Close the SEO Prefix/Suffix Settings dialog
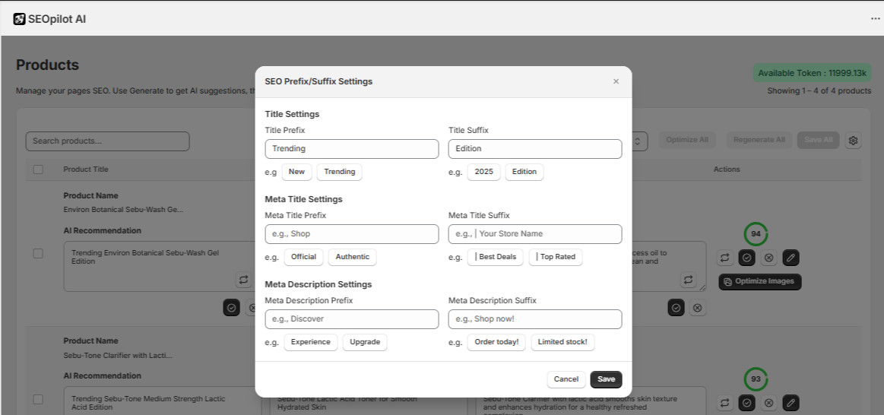The width and height of the screenshot is (884, 415). pos(616,81)
